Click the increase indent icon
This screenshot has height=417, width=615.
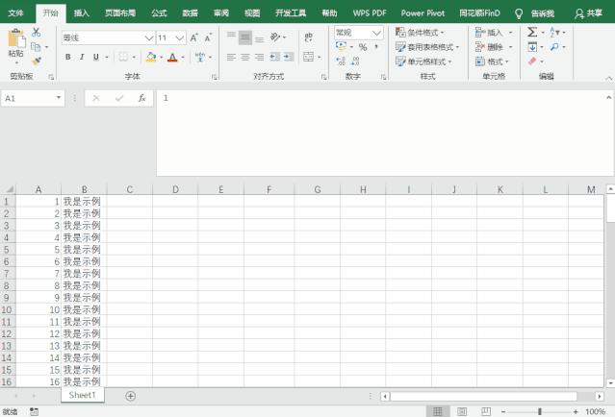pyautogui.click(x=289, y=57)
